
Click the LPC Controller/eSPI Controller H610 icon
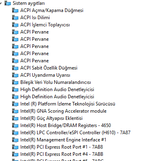(15, 133)
